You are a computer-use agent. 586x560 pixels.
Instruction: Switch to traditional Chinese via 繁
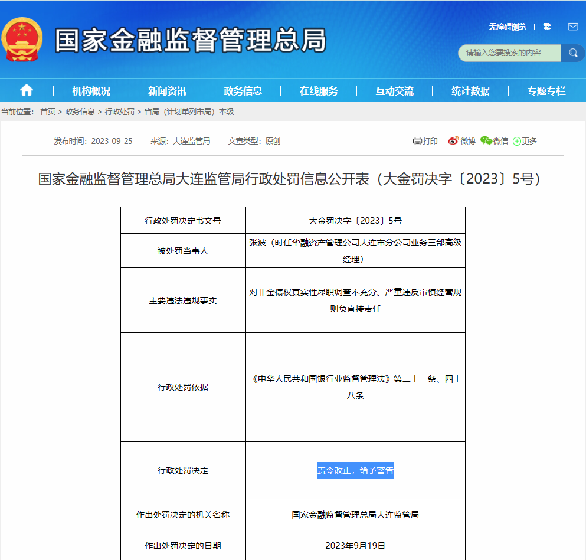(547, 27)
